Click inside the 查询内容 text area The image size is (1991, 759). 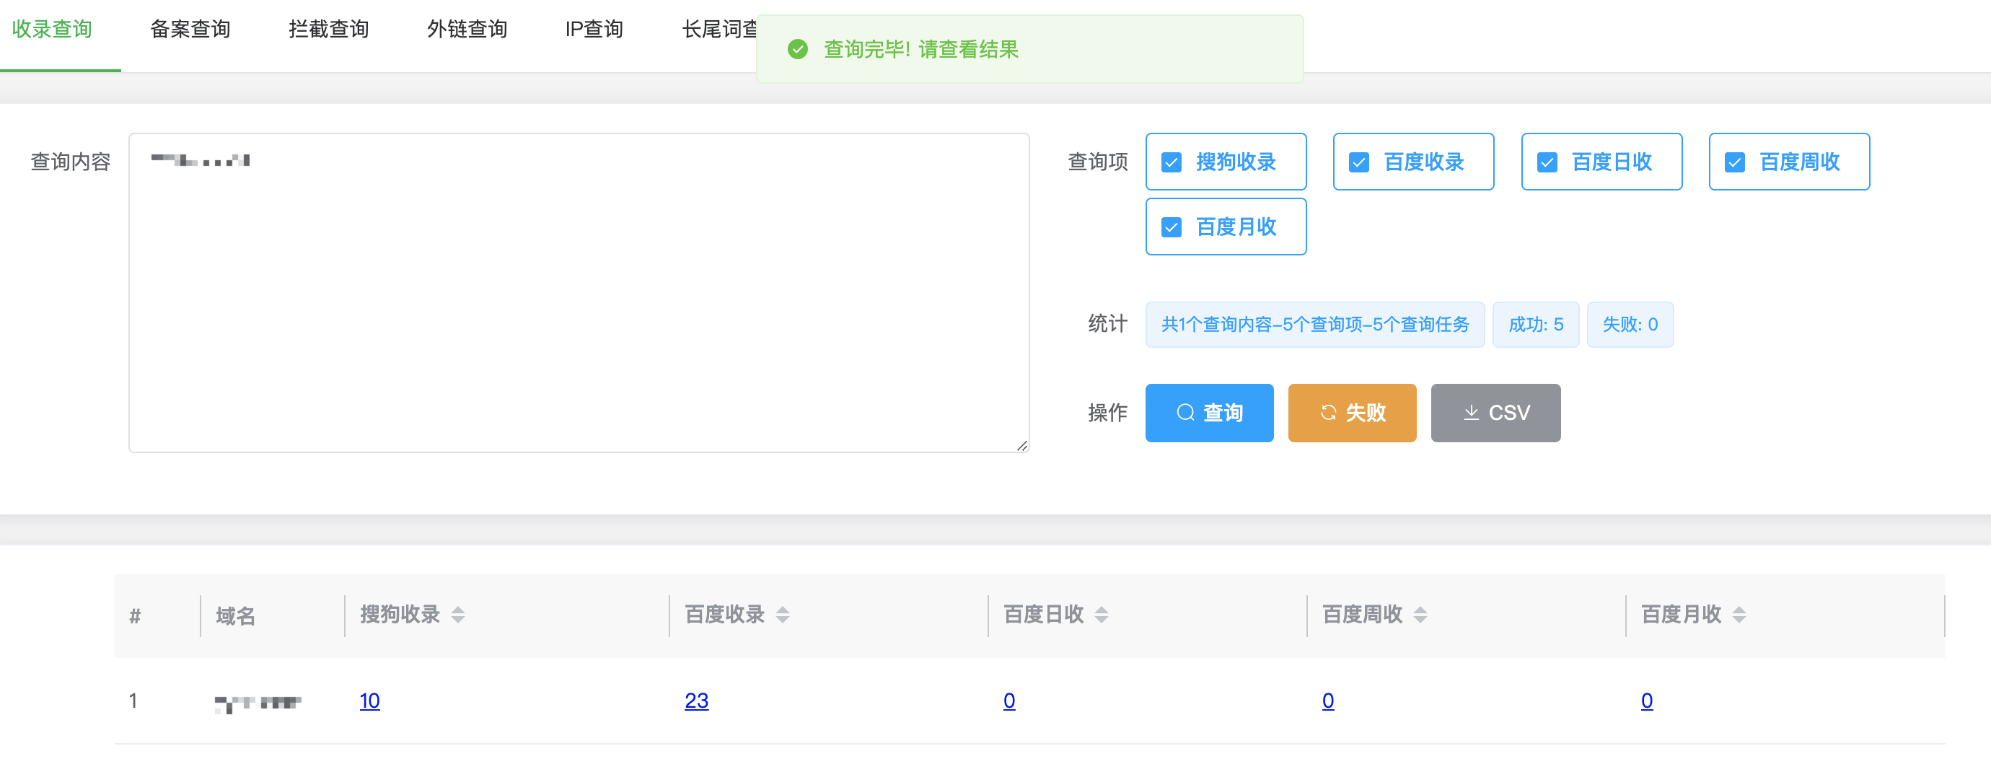coord(579,293)
